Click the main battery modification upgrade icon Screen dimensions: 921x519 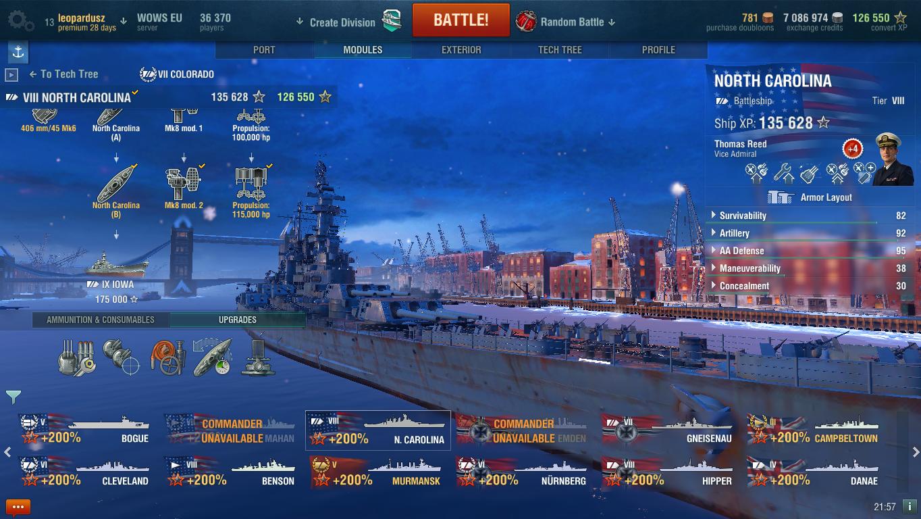(x=77, y=357)
